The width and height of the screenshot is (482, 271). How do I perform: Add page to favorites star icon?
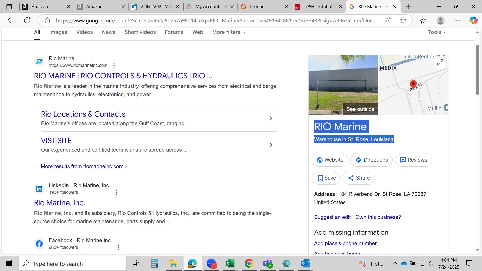tap(403, 20)
